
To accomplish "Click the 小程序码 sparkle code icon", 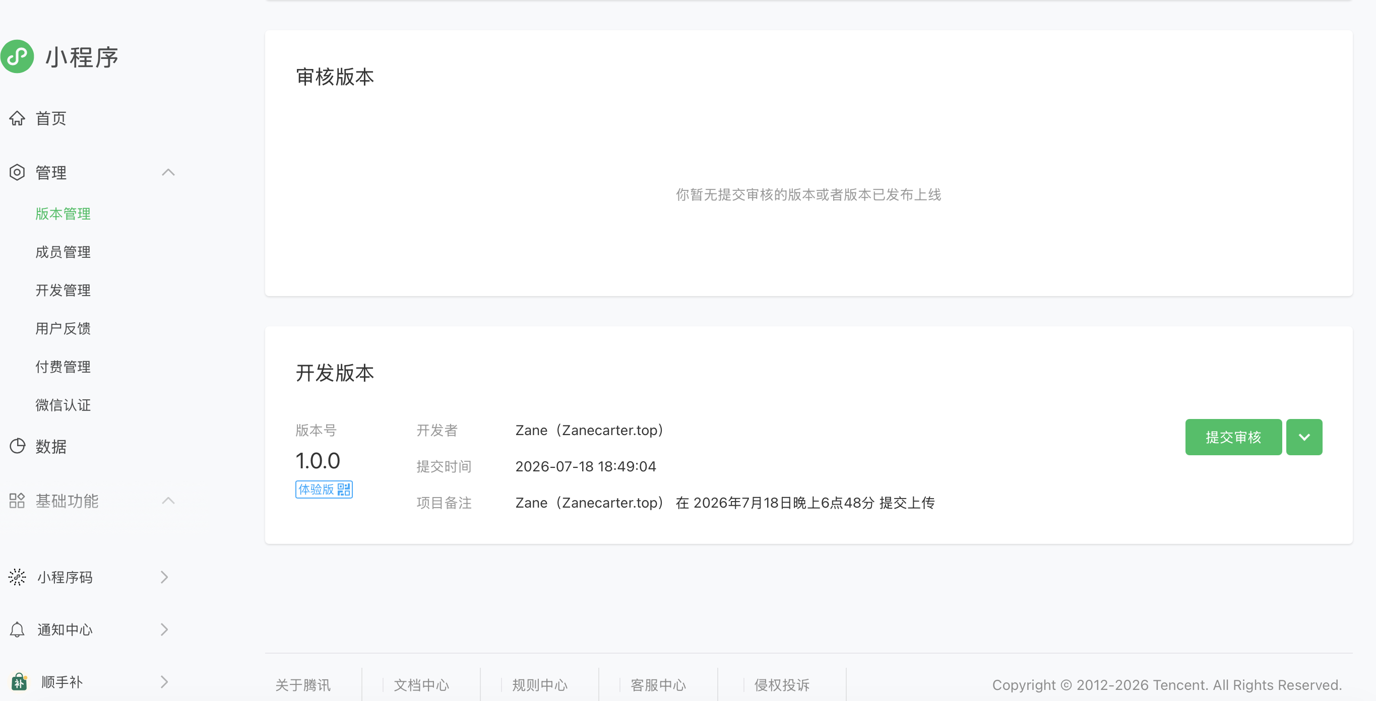I will pyautogui.click(x=17, y=577).
